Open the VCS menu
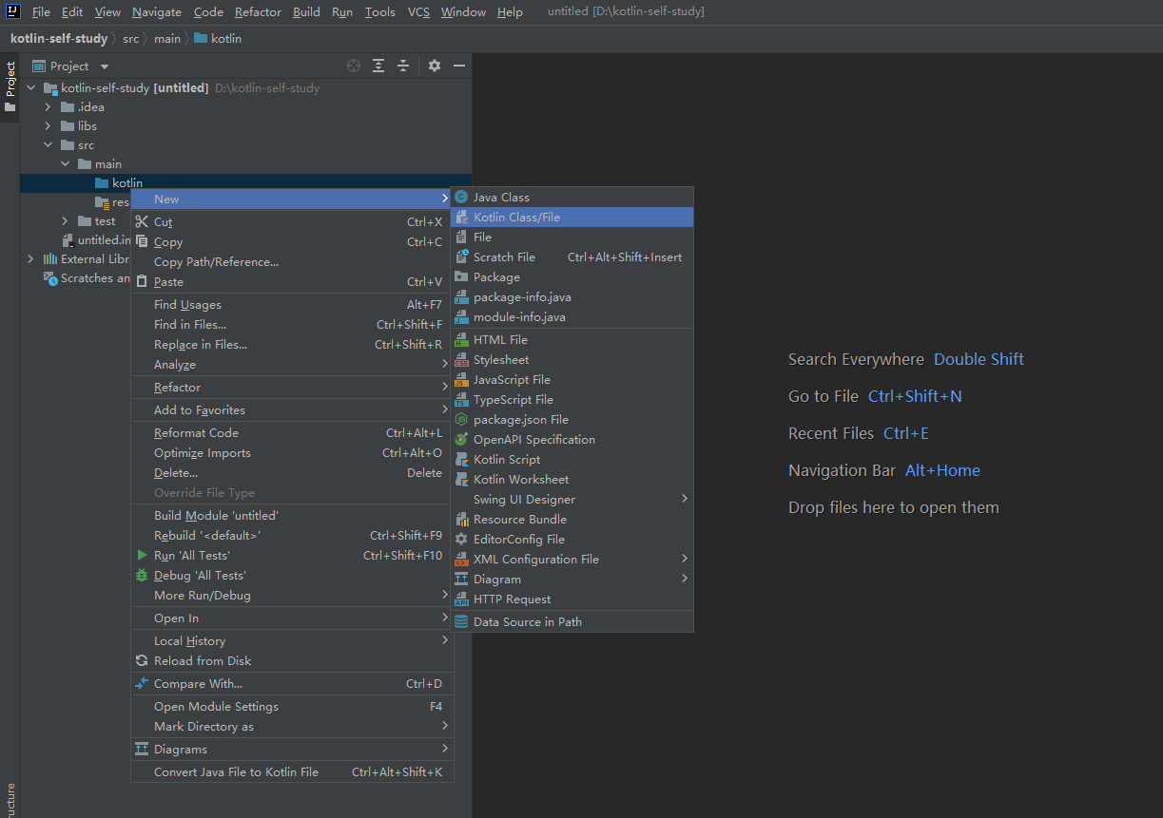The image size is (1163, 818). (418, 12)
